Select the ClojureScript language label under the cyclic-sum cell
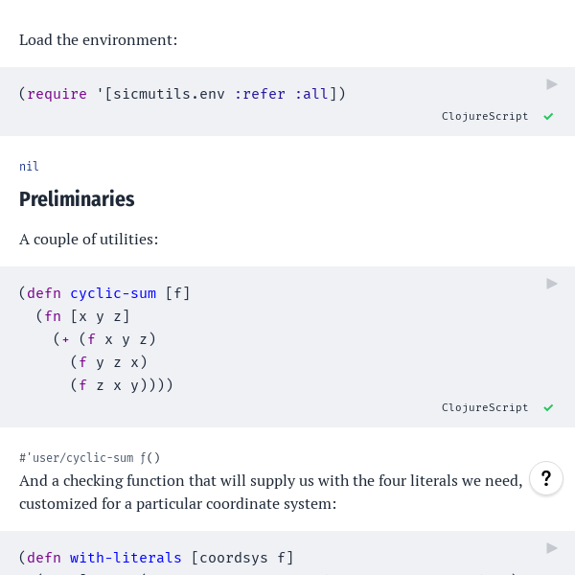 pos(485,407)
